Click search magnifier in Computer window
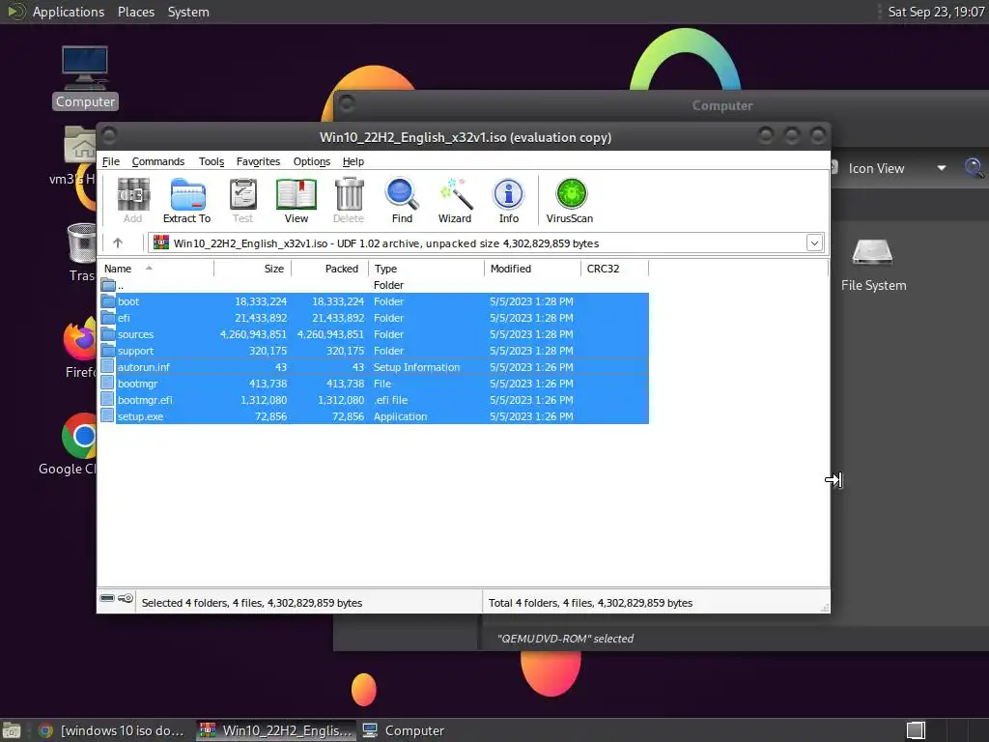989x742 pixels. pyautogui.click(x=974, y=168)
